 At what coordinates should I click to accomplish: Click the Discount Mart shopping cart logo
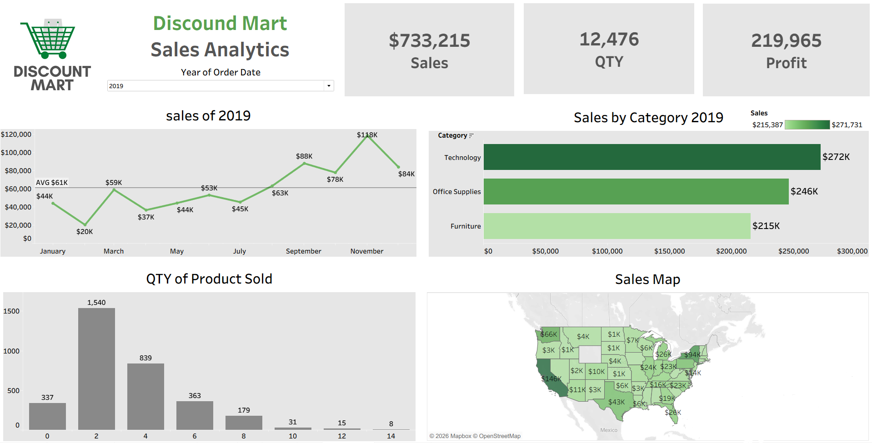tap(52, 55)
